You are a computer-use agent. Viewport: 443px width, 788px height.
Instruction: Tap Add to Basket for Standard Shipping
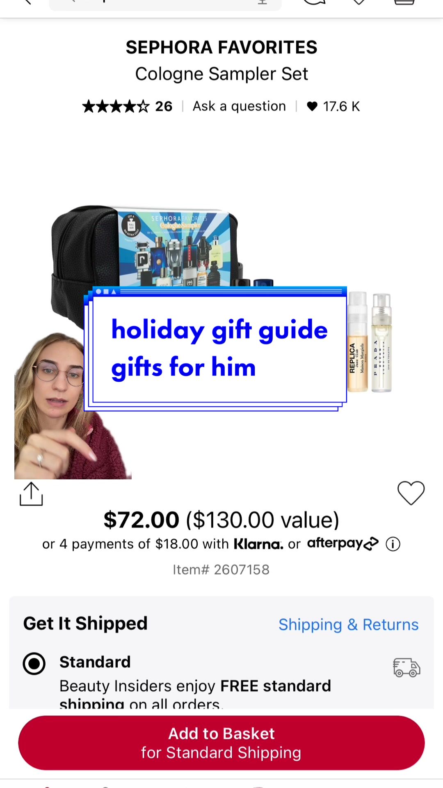tap(221, 743)
